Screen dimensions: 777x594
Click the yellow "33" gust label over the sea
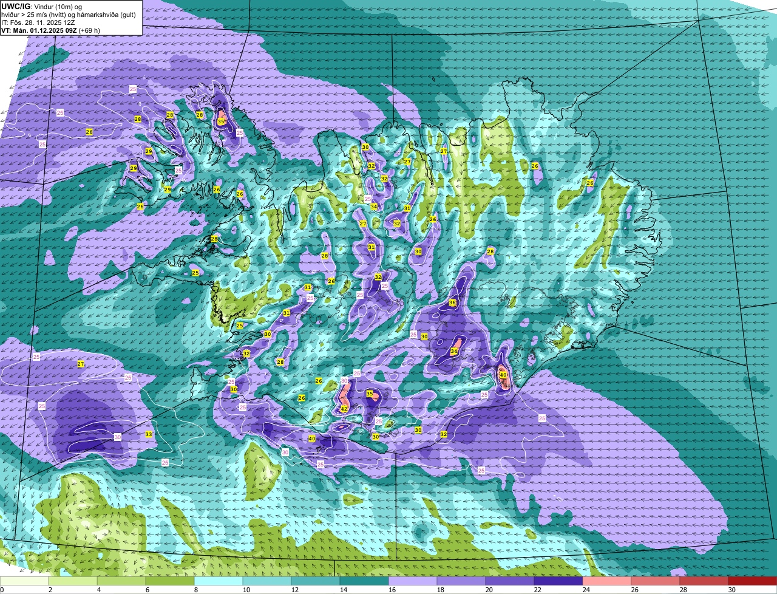(x=149, y=434)
